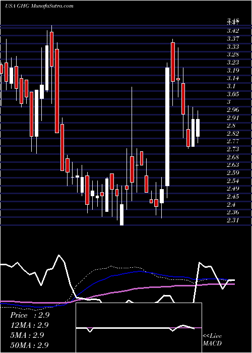
Task: Click the 3.37 price axis label
Action: coord(233,38)
